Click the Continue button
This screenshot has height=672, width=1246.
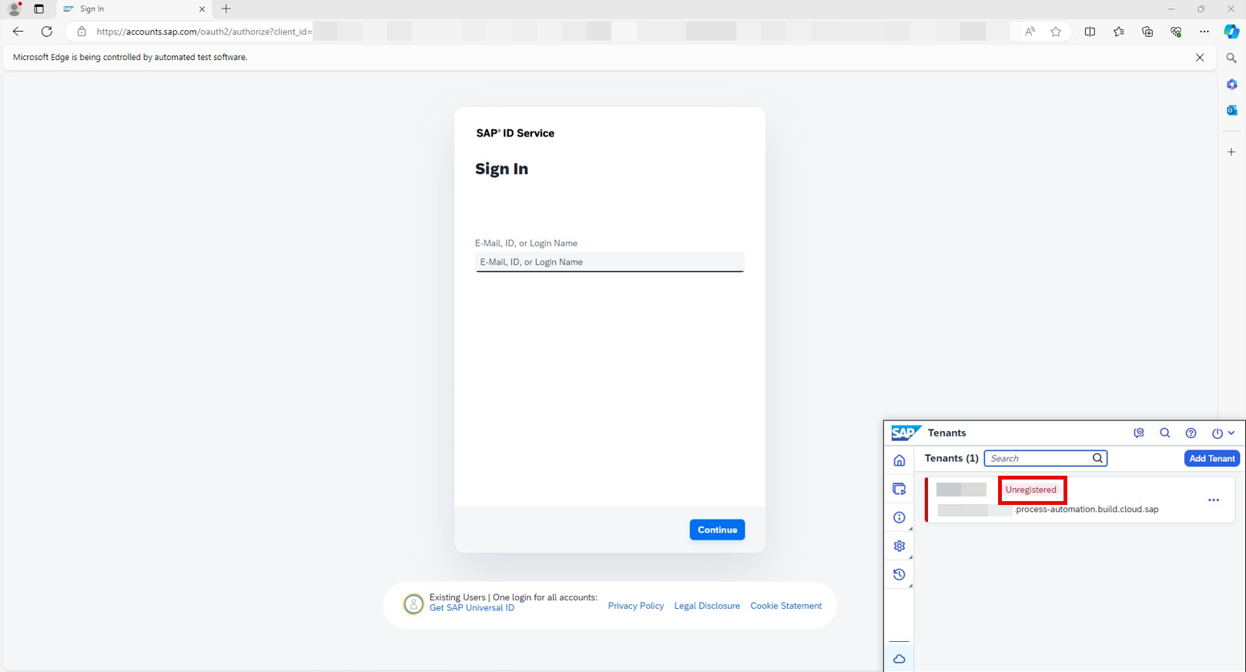click(717, 530)
